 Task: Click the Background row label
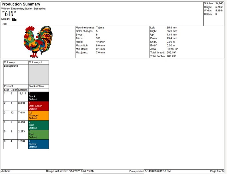click(x=11, y=66)
